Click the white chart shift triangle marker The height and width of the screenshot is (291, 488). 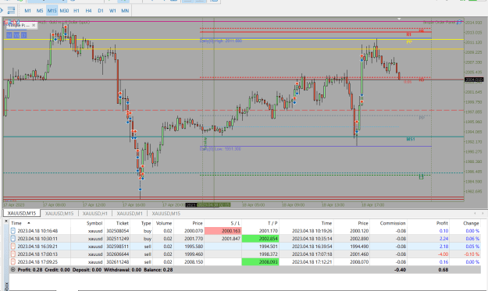[399, 19]
